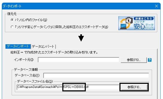Screen dimensions: 163x99
Task: Open the ソリマチ安心データバンク banner
Action: [137, 23]
